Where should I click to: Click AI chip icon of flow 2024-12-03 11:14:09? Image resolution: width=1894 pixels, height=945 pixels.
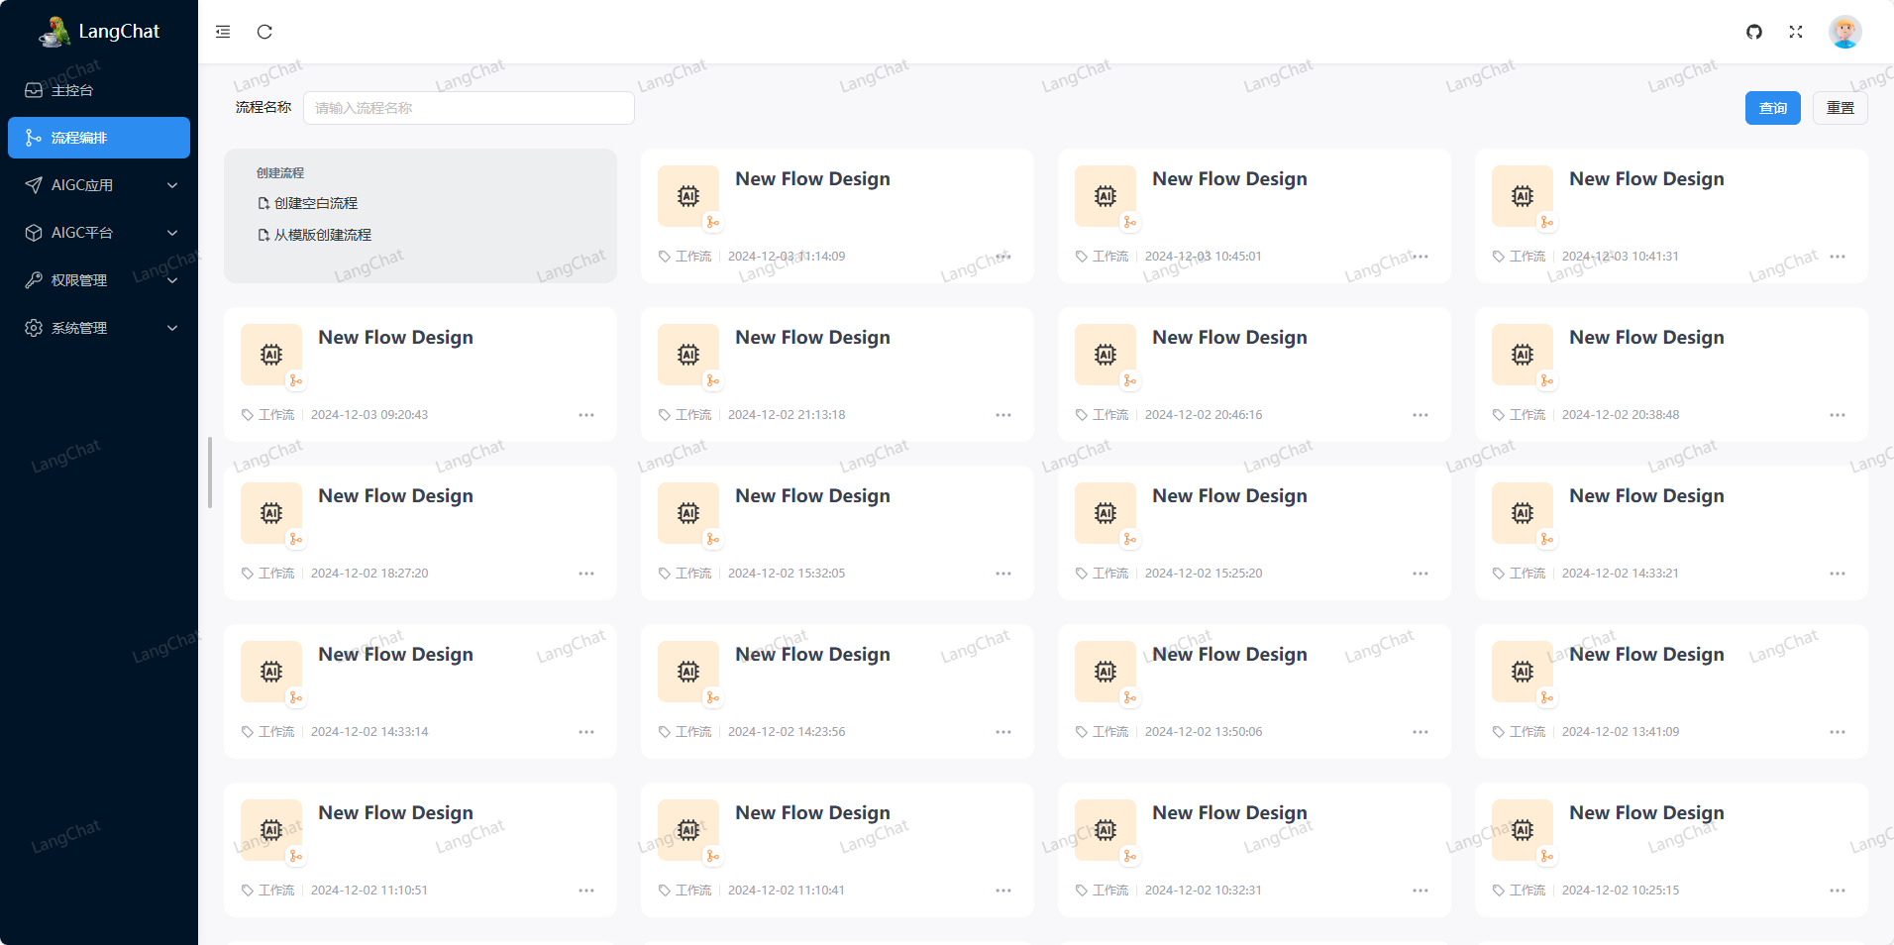coord(688,196)
